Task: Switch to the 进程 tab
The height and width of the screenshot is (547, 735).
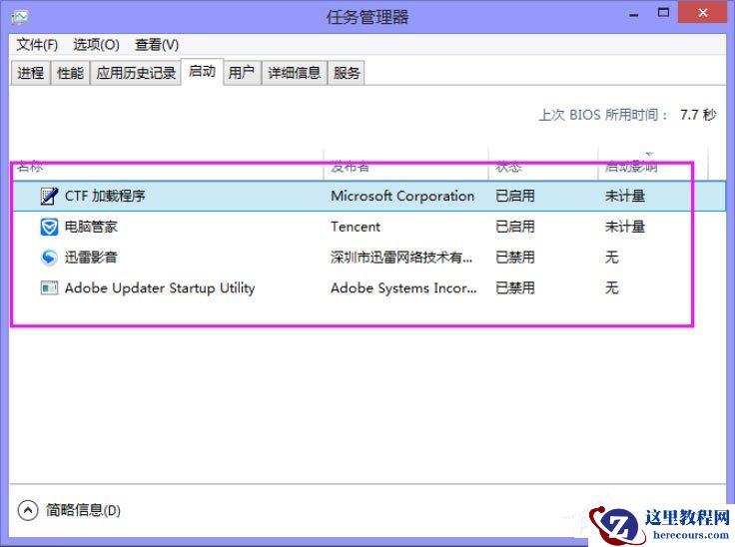Action: tap(31, 73)
